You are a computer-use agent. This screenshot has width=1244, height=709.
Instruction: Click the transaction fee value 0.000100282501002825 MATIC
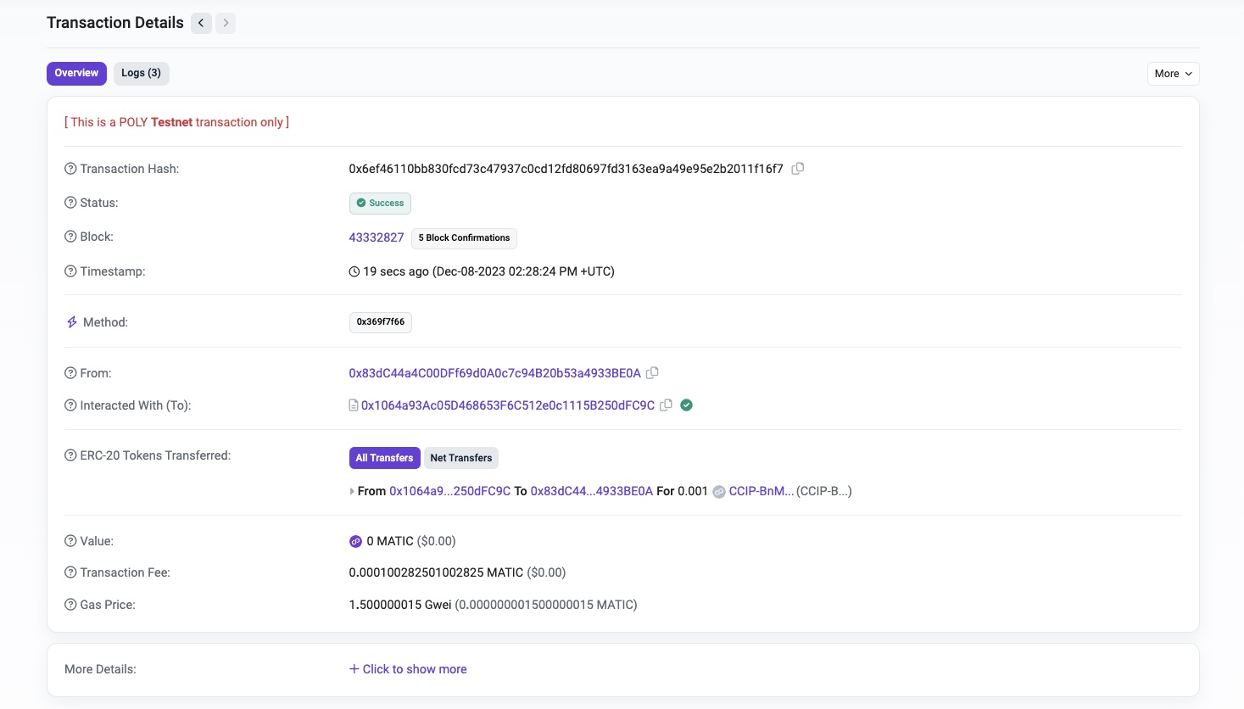click(x=436, y=572)
